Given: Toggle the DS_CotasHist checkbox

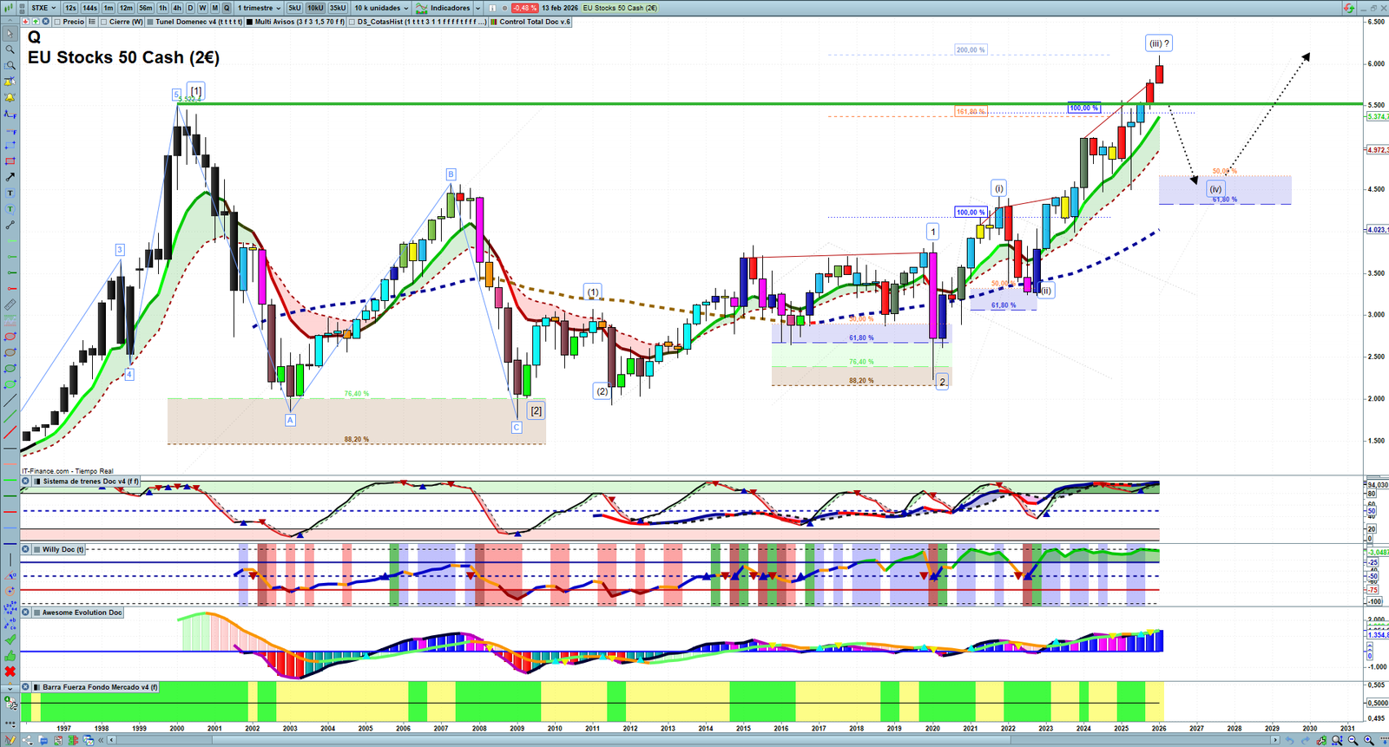Looking at the screenshot, I should (x=352, y=22).
